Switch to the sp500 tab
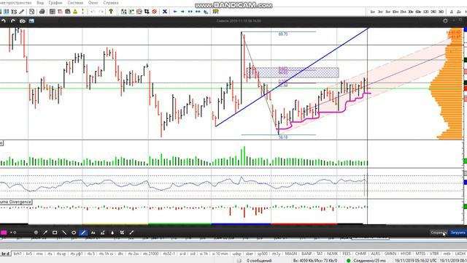The height and width of the screenshot is (263, 467). click(263, 254)
